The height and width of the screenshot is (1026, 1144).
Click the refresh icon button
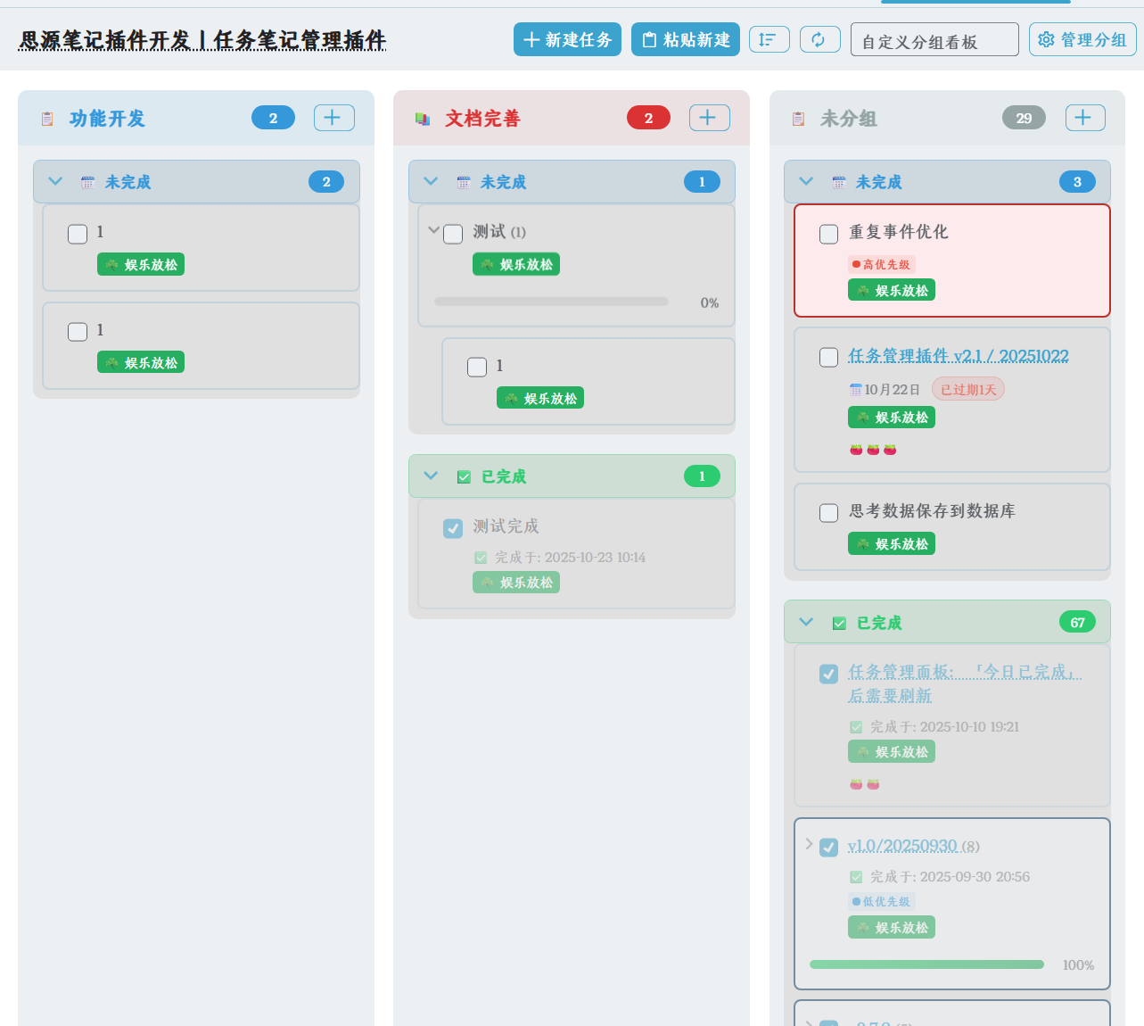[819, 39]
